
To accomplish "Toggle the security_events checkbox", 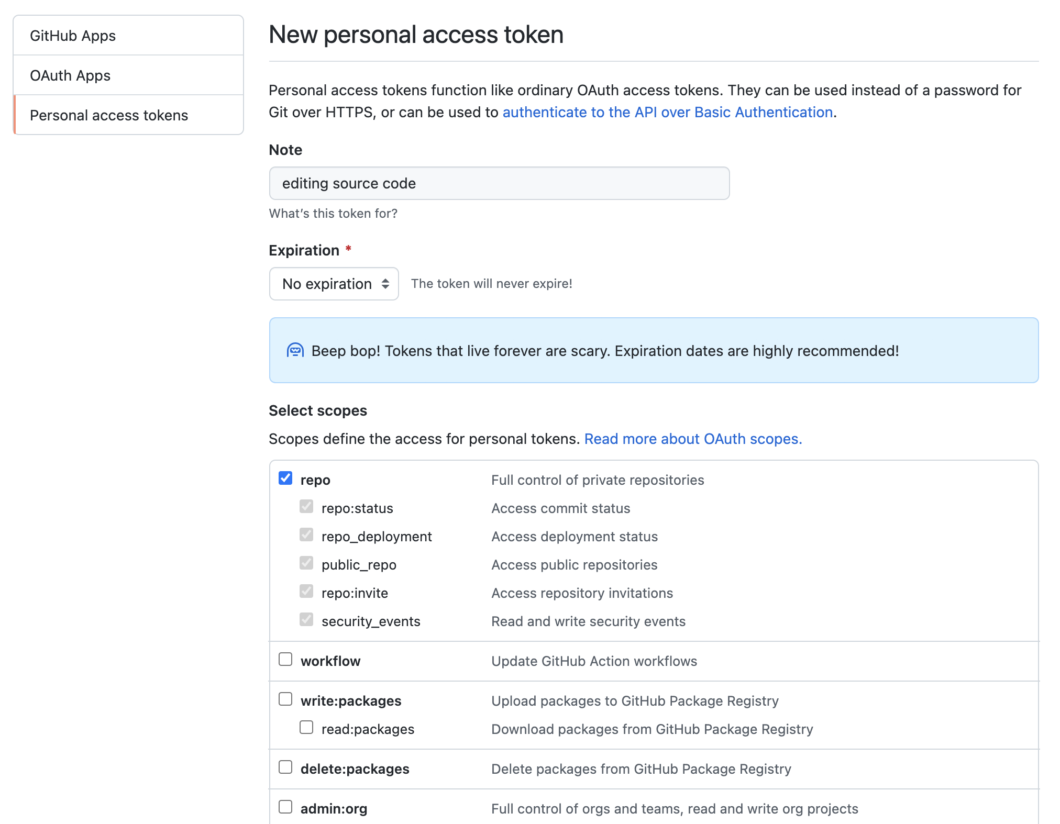I will tap(306, 619).
